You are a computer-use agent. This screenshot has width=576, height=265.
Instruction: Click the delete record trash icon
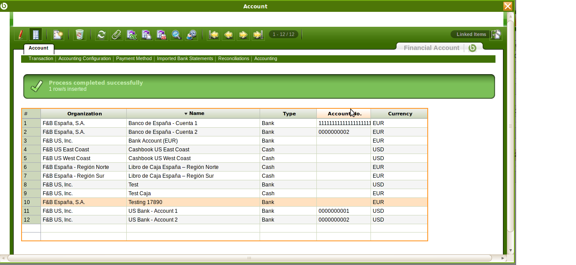tap(80, 35)
